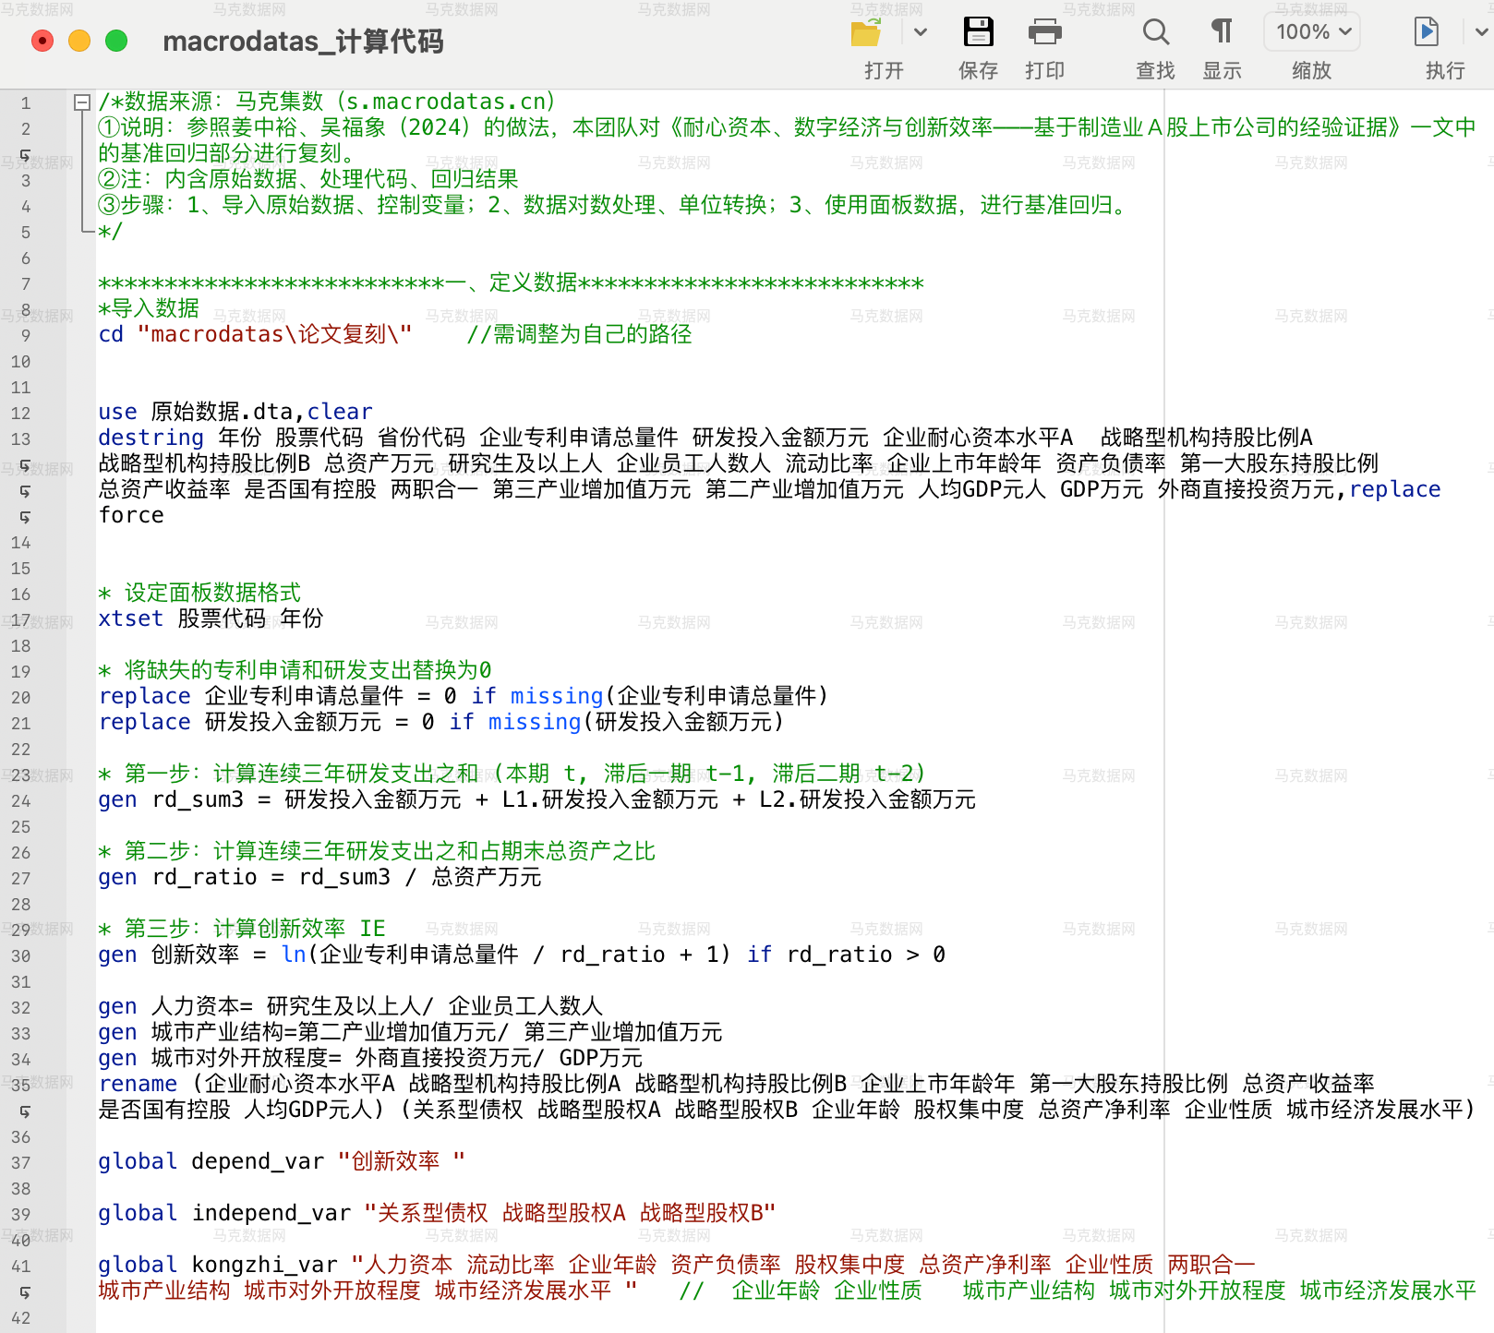Show invisible characters with the pilcrow icon
Image resolution: width=1494 pixels, height=1333 pixels.
coord(1222,32)
